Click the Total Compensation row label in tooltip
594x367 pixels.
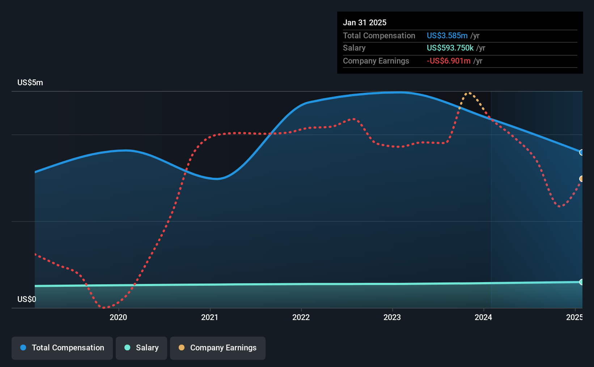(x=379, y=36)
